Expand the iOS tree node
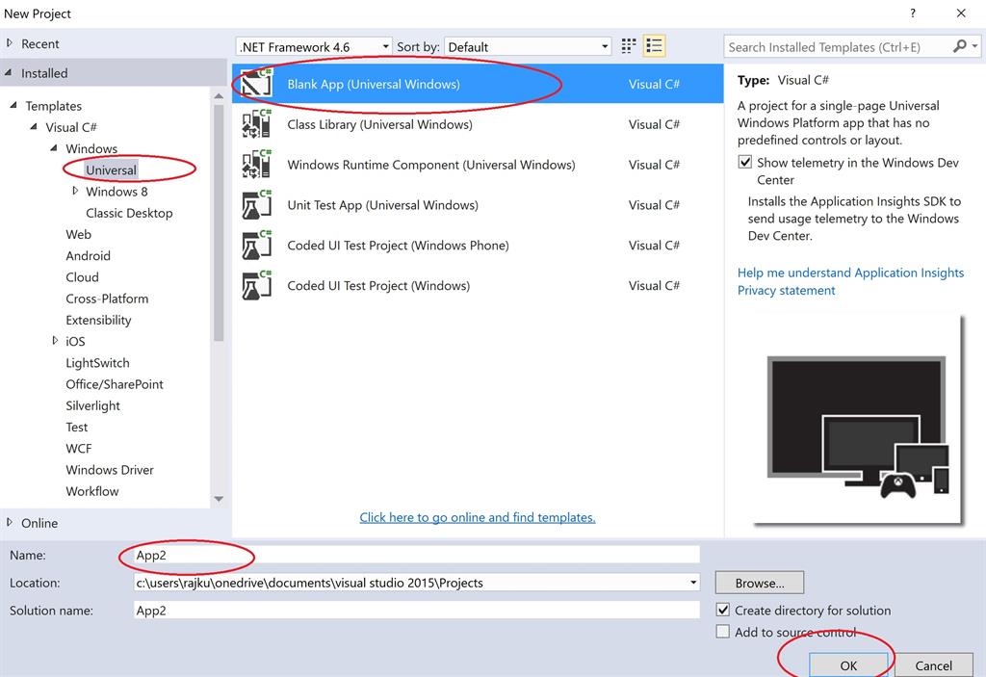 55,340
